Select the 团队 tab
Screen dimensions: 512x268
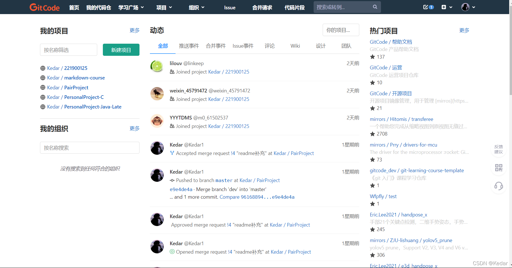(x=346, y=46)
